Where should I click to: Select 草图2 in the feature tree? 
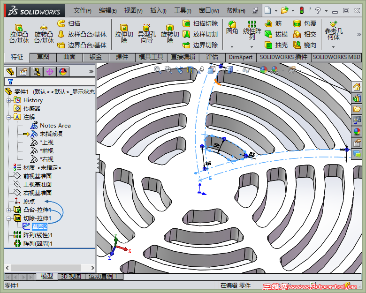click(39, 226)
